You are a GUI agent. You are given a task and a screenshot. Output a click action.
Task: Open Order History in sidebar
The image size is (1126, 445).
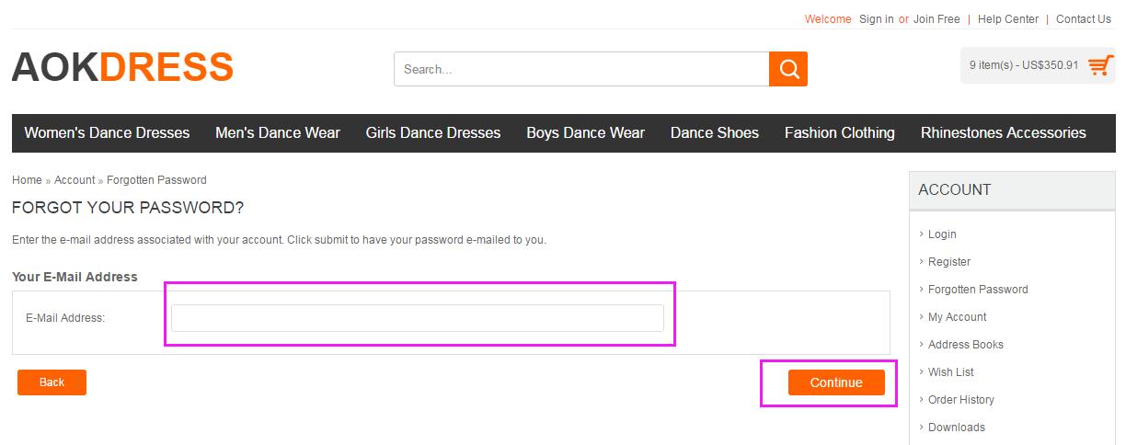click(x=961, y=400)
